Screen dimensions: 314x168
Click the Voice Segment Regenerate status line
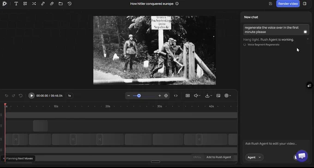pyautogui.click(x=263, y=45)
